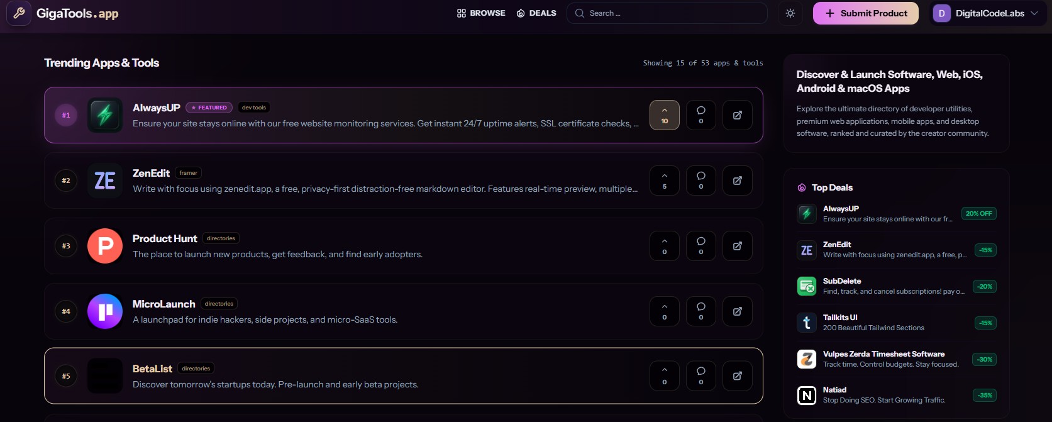Click the ZE logo in ZenEdit row
The image size is (1052, 422).
(105, 180)
